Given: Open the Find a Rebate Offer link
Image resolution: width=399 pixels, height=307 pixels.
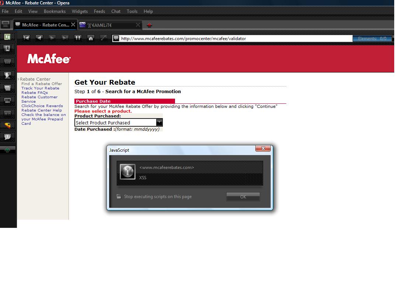Looking at the screenshot, I should point(42,84).
